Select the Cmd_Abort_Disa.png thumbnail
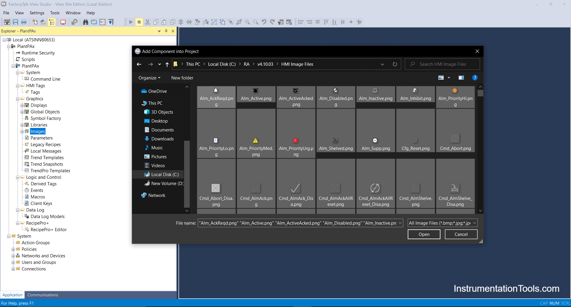The image size is (571, 307). tap(216, 183)
